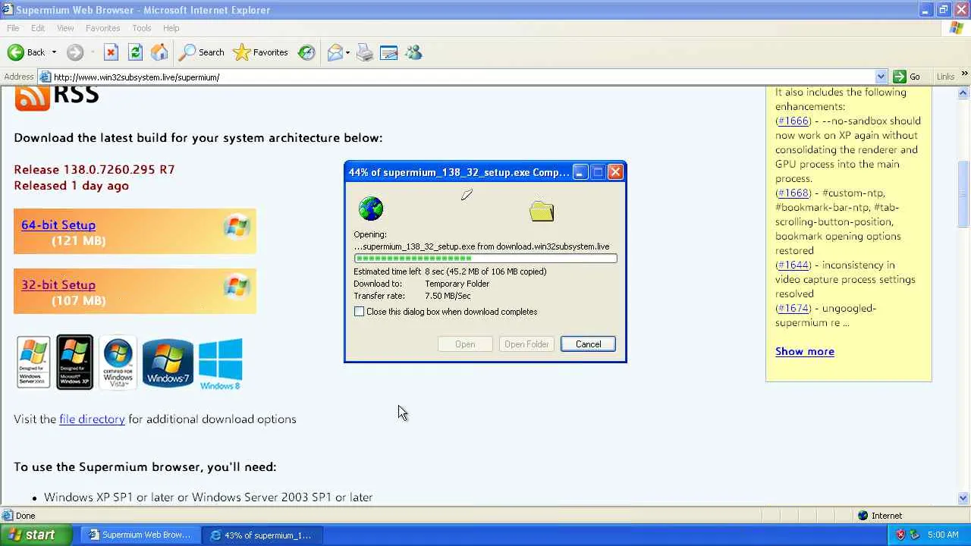Click the Windows 7 logo badge
This screenshot has width=971, height=546.
[168, 362]
